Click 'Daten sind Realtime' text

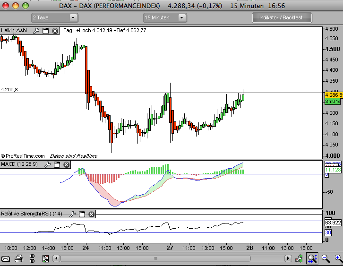point(74,156)
